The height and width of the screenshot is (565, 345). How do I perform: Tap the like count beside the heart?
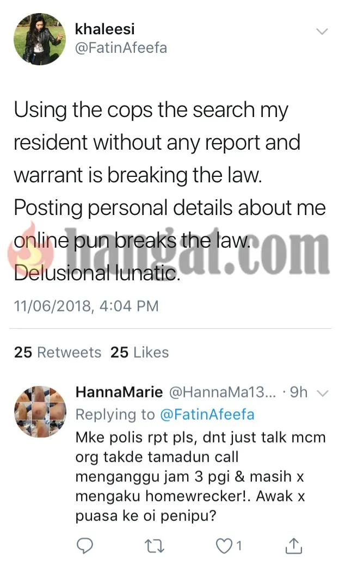[239, 546]
